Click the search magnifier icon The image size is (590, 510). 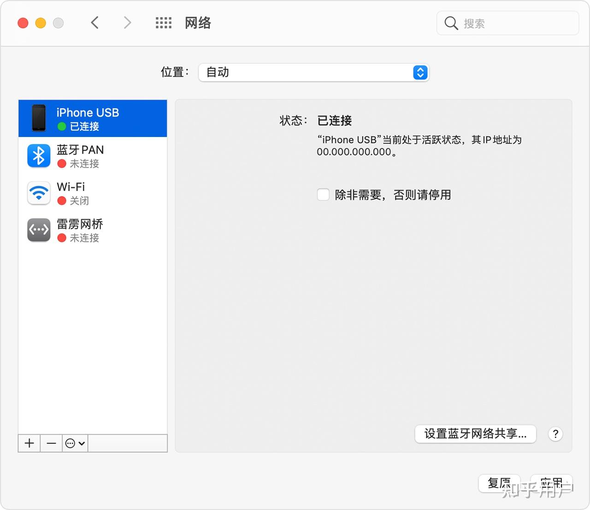(x=451, y=23)
